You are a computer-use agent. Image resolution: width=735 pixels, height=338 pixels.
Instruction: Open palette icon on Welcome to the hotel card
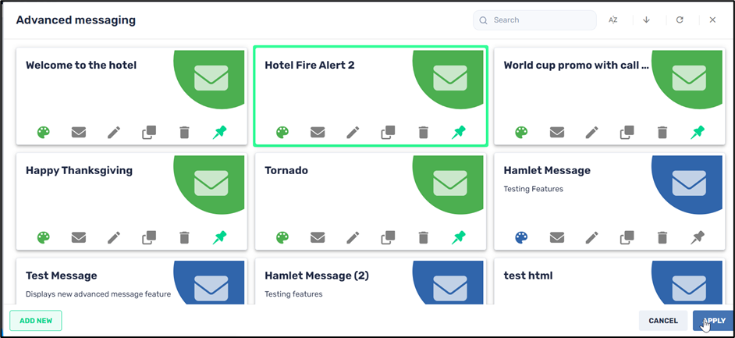44,133
